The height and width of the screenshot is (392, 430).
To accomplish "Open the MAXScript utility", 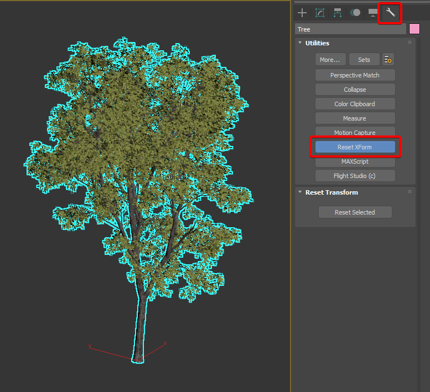I will [355, 161].
